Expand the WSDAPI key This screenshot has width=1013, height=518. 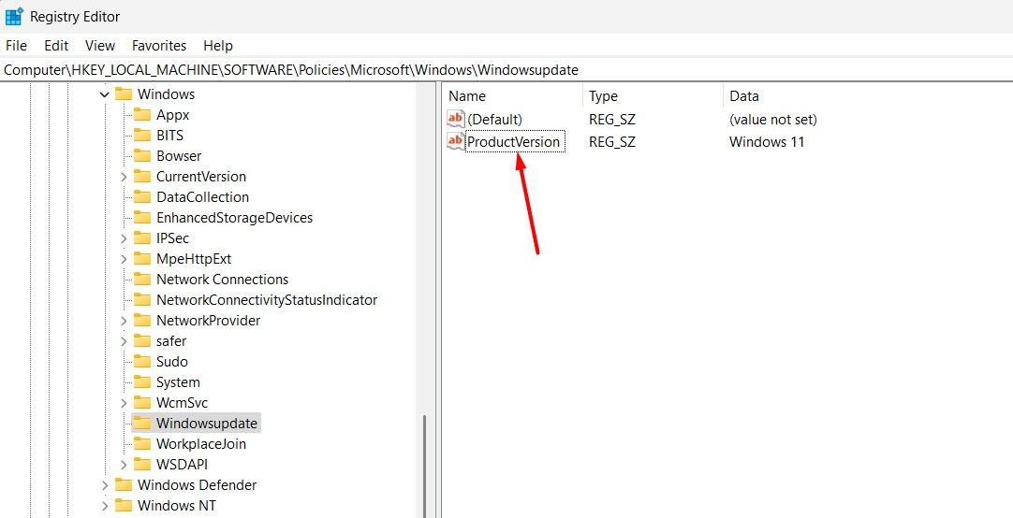click(x=124, y=465)
